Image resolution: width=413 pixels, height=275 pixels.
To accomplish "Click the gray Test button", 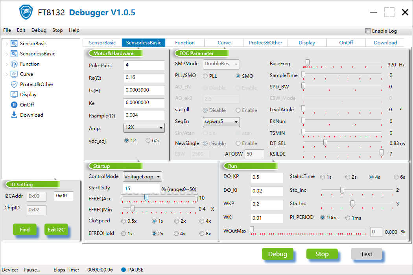I will tap(366, 254).
